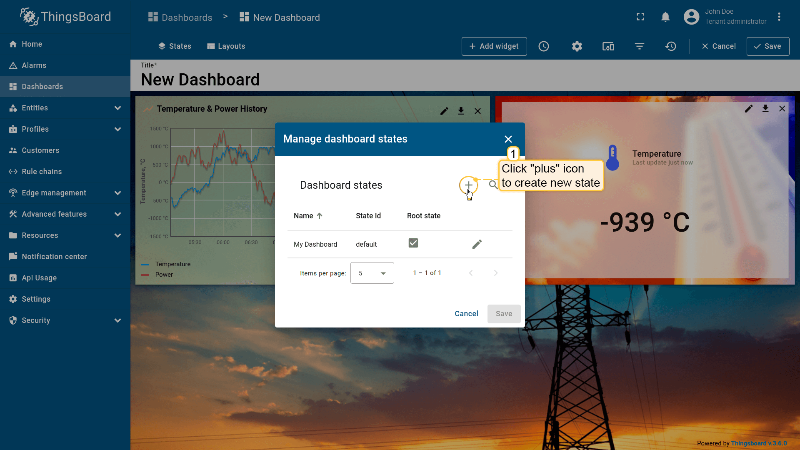This screenshot has width=800, height=450.
Task: Click the dashboard Title input field
Action: click(200, 80)
